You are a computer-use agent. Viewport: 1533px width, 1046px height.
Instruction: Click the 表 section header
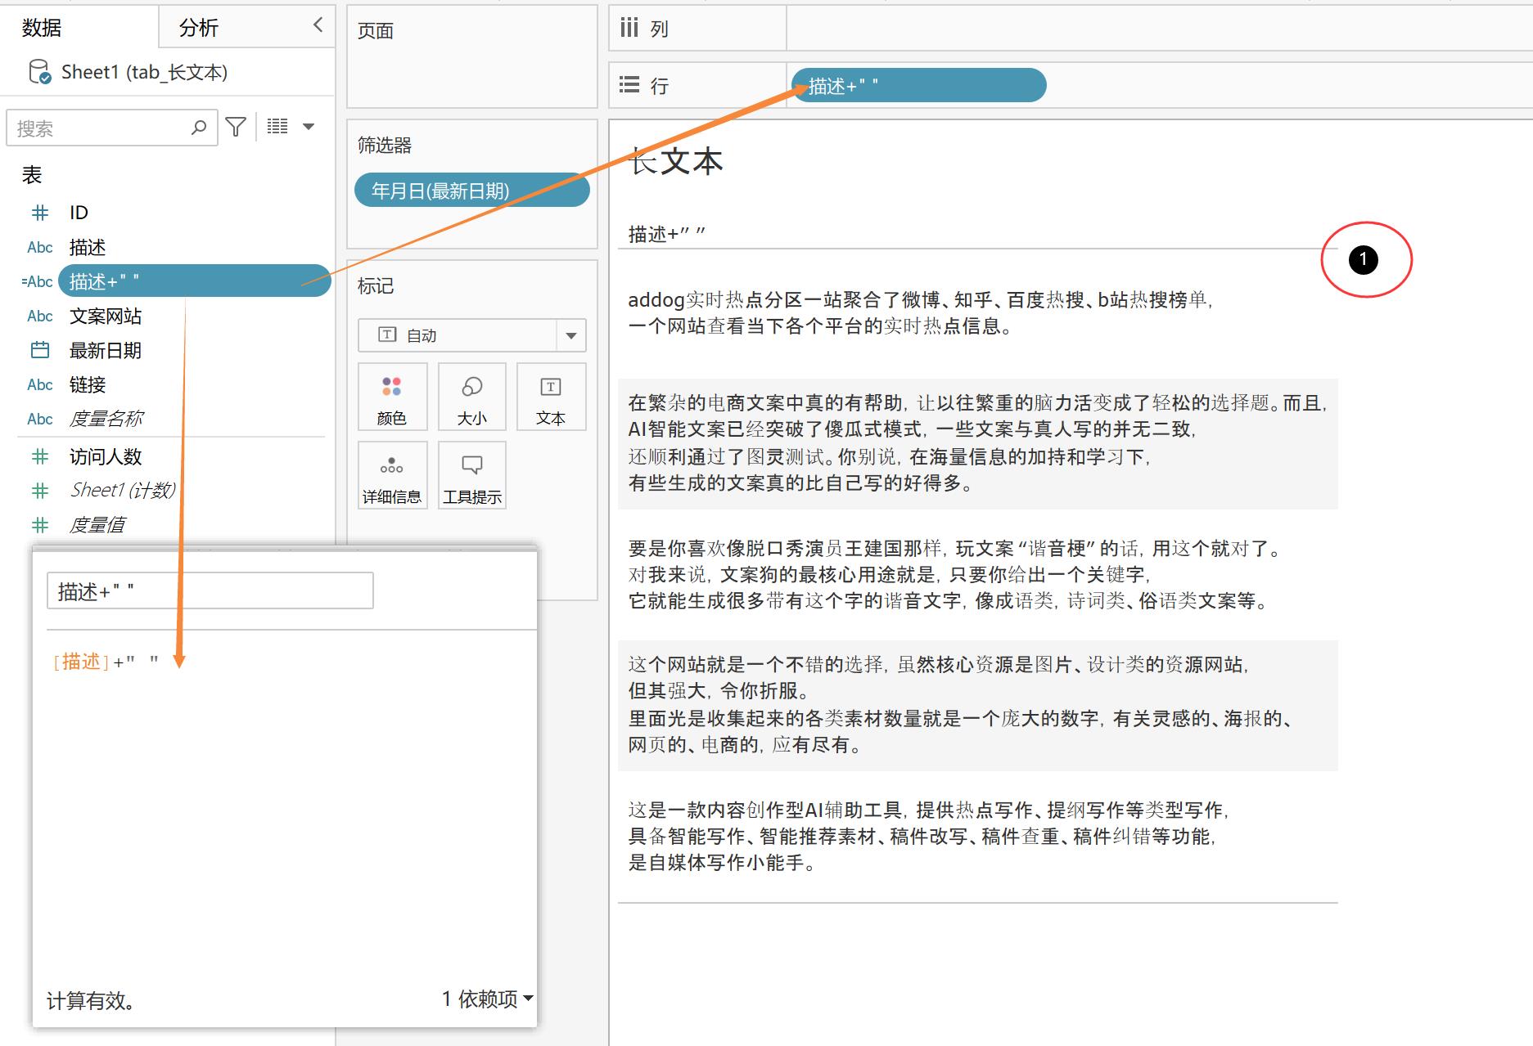(32, 175)
